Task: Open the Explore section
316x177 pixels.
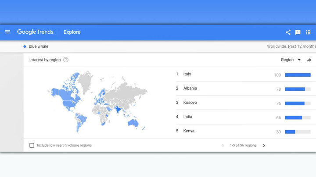Action: [x=72, y=32]
